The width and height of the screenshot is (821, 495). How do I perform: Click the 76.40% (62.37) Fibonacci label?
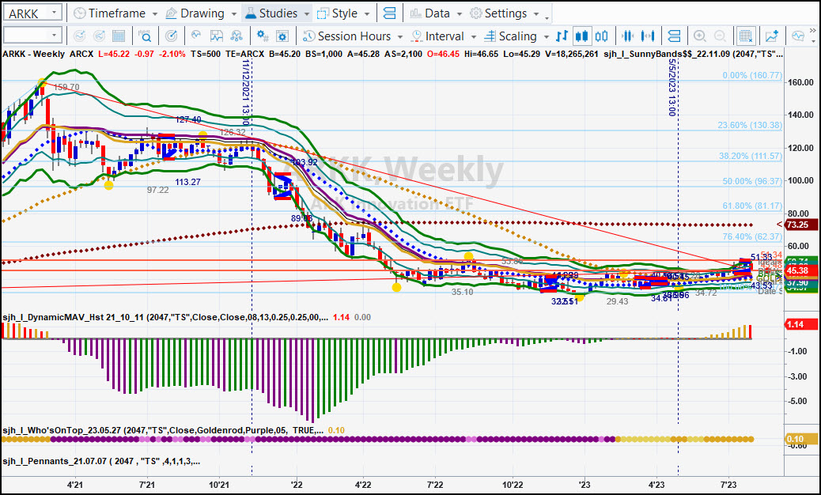pos(752,236)
